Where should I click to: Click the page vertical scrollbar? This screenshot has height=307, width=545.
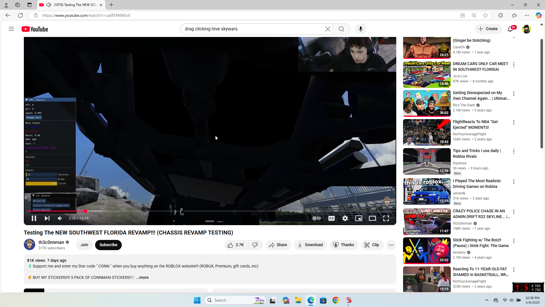(x=542, y=94)
